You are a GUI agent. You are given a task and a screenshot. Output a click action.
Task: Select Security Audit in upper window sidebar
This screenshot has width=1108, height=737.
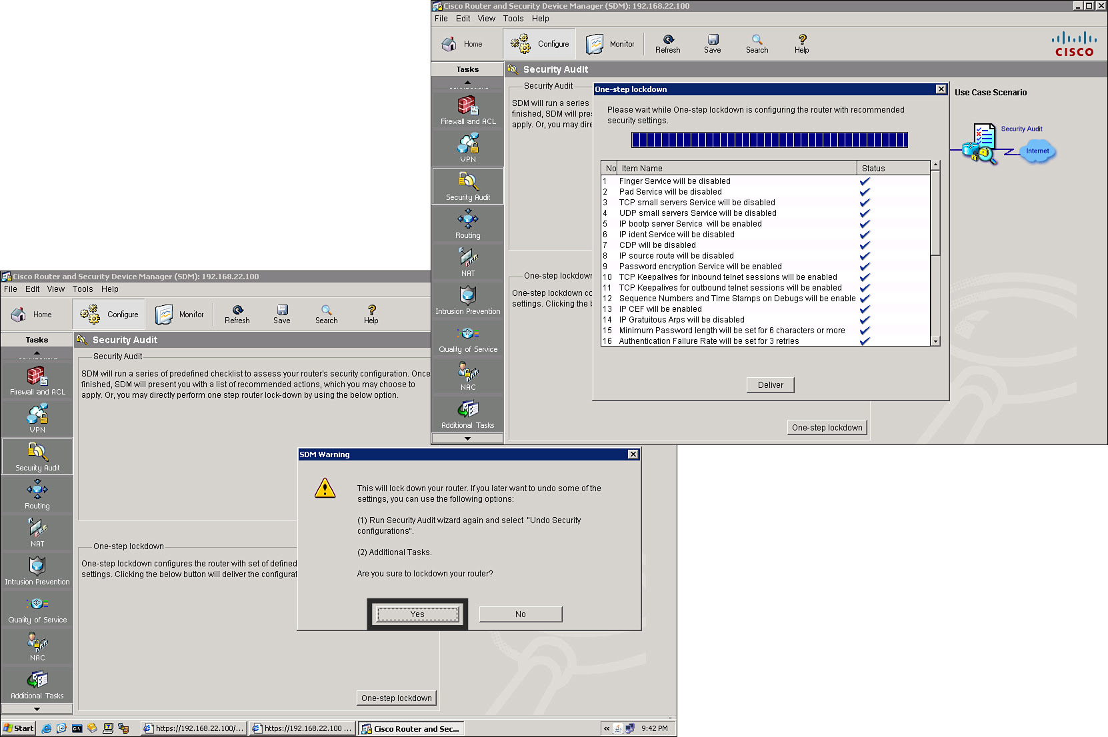pos(468,186)
